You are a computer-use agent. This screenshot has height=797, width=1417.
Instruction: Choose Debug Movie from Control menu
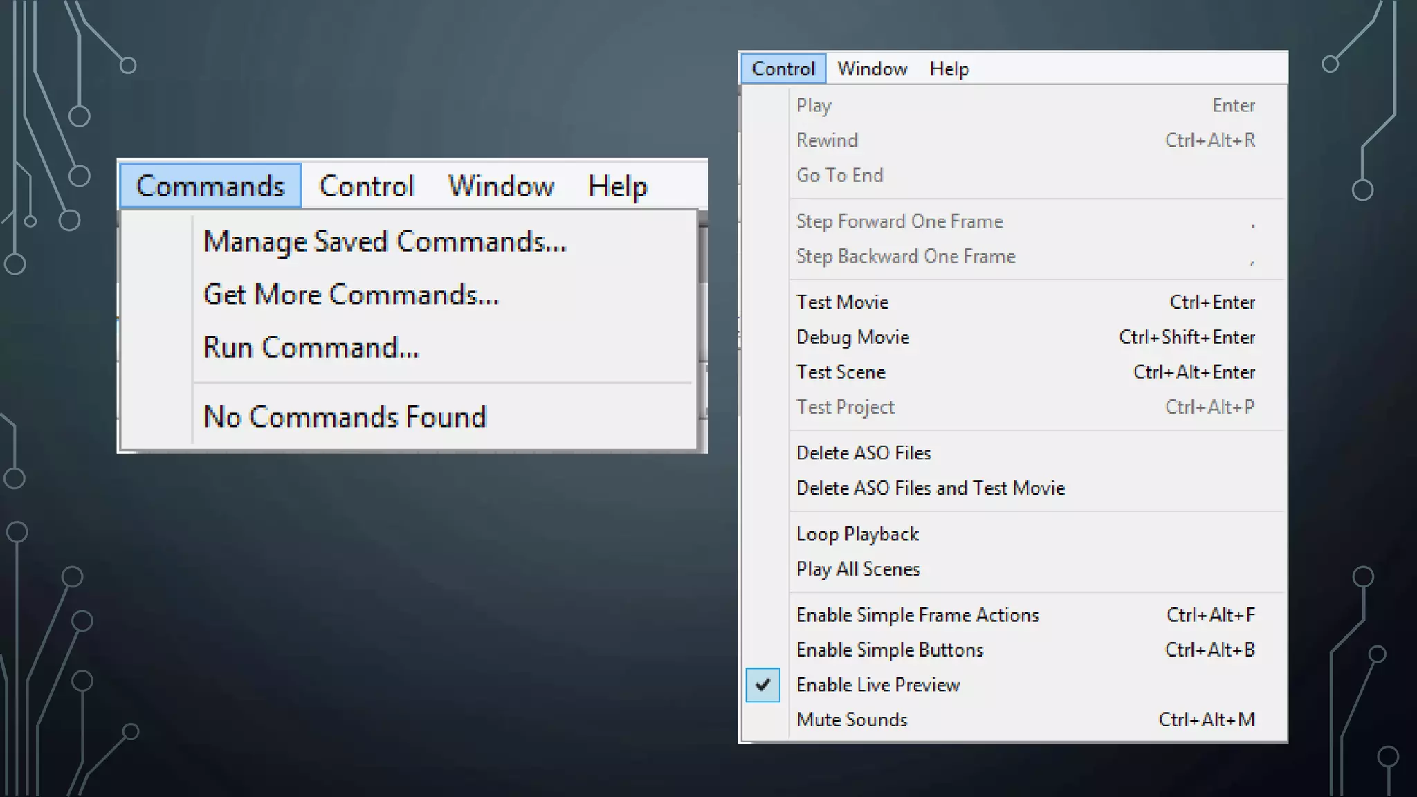852,337
